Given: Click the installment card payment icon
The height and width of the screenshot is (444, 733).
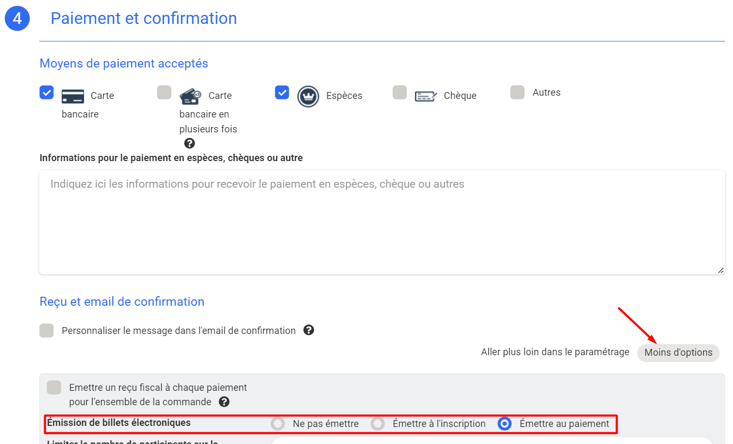Looking at the screenshot, I should (x=190, y=96).
